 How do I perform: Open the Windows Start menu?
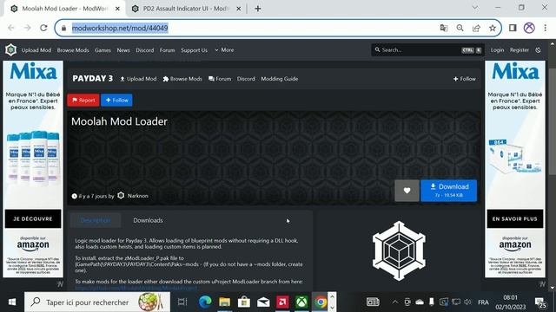click(x=12, y=302)
